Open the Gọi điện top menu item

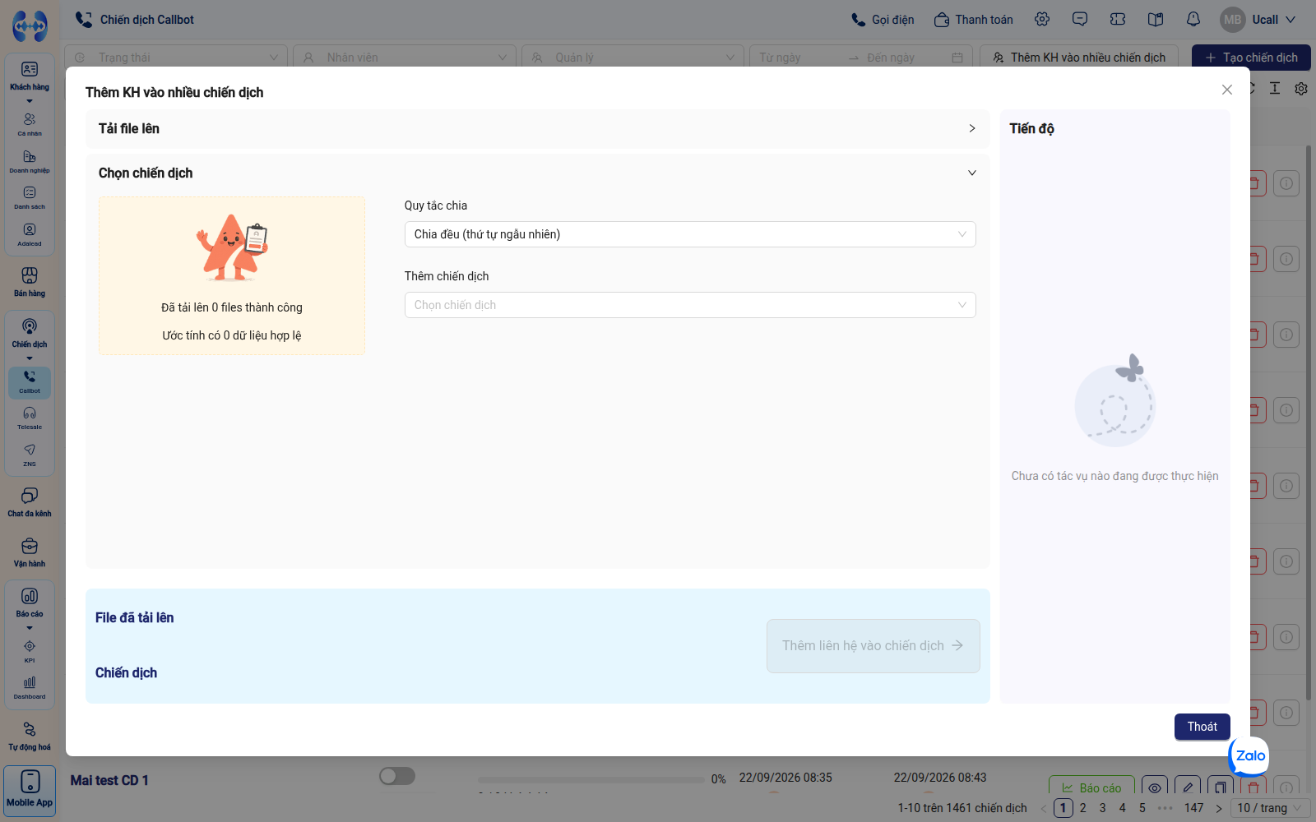[883, 20]
